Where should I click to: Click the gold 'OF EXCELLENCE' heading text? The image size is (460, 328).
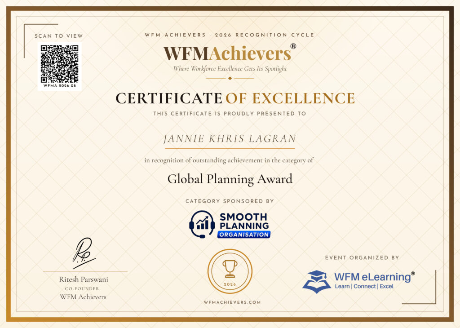(x=291, y=98)
